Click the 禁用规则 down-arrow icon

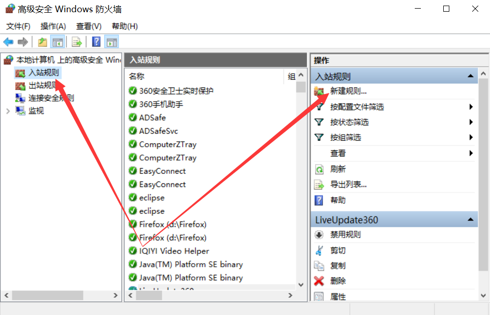pos(319,235)
